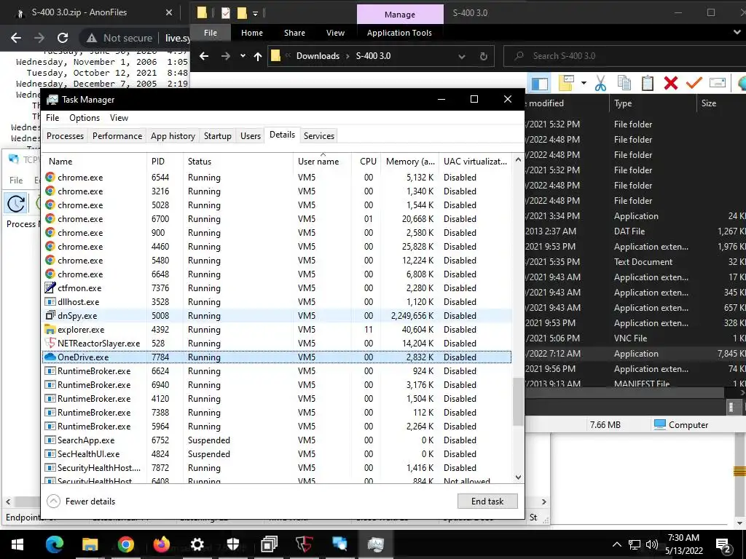The height and width of the screenshot is (559, 746).
Task: Open Microsoft Edge from the taskbar
Action: (54, 544)
